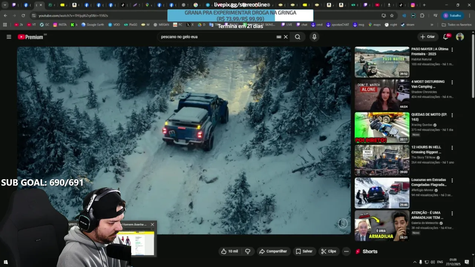Image resolution: width=475 pixels, height=267 pixels.
Task: Open the INSTA bookmark
Action: 60,24
